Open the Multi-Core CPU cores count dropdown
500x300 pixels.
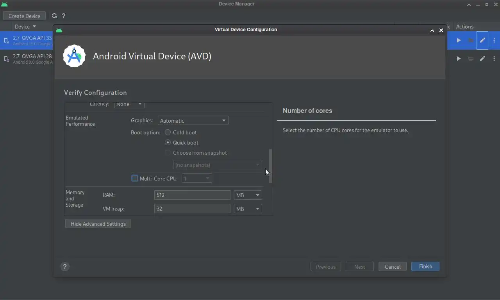pos(197,179)
